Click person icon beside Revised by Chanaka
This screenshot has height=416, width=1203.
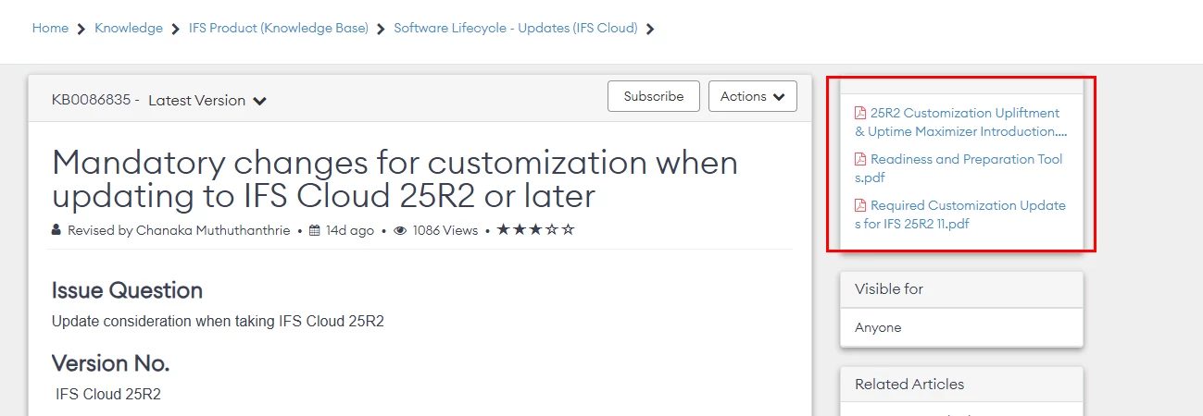[56, 230]
